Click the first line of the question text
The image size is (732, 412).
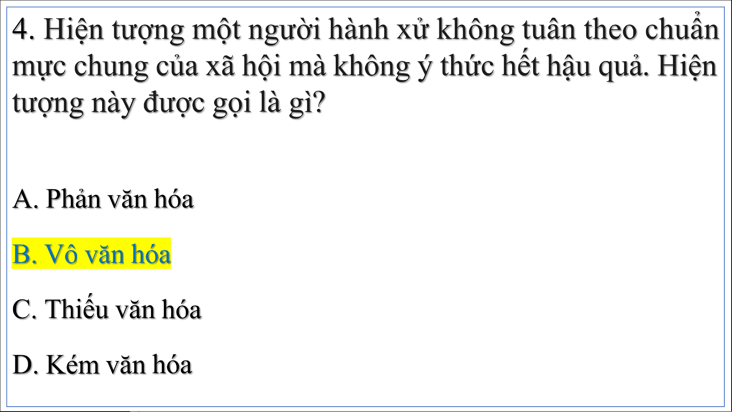point(366,30)
